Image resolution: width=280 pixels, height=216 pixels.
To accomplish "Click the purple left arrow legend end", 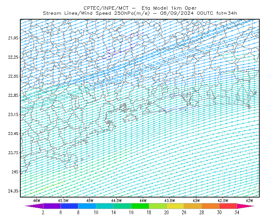I will [x=34, y=206].
